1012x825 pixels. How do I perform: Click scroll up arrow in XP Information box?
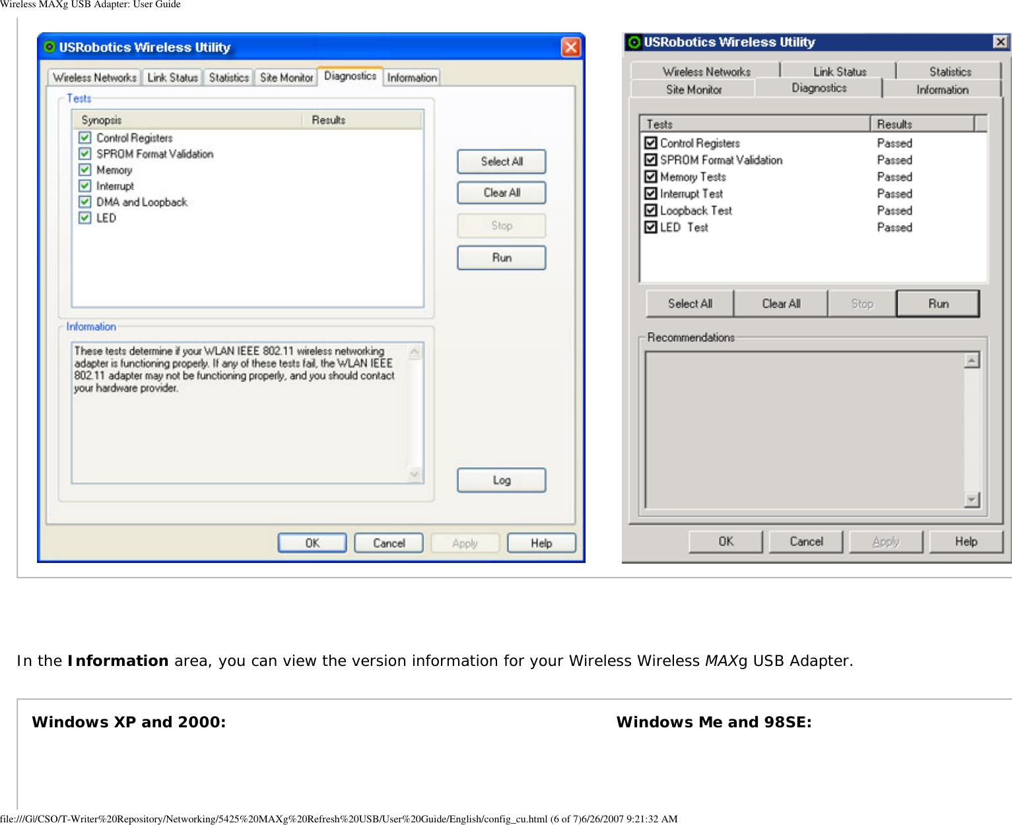pos(415,352)
